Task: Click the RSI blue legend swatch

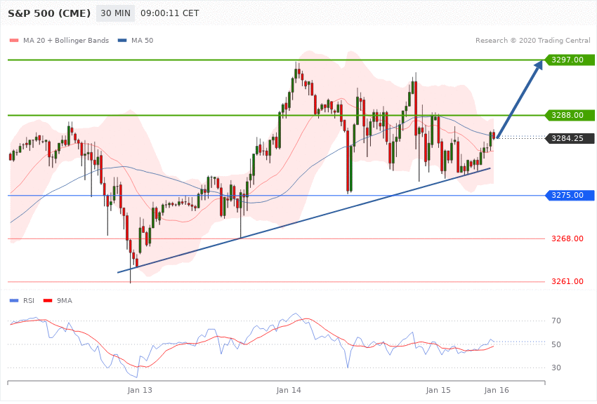Action: [x=14, y=301]
